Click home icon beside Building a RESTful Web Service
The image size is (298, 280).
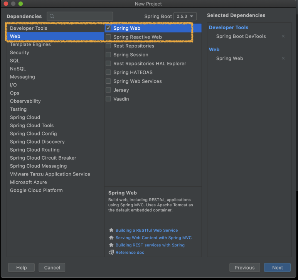111,230
